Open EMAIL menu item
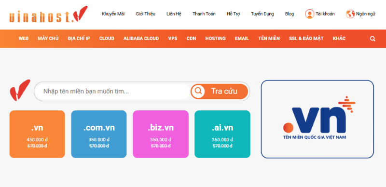The image size is (386, 187). (x=242, y=39)
